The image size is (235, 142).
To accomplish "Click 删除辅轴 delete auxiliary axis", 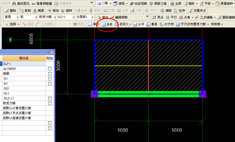I will [226, 17].
